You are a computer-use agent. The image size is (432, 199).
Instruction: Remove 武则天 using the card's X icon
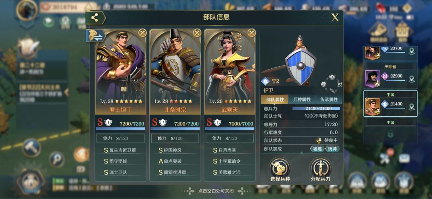point(252,33)
